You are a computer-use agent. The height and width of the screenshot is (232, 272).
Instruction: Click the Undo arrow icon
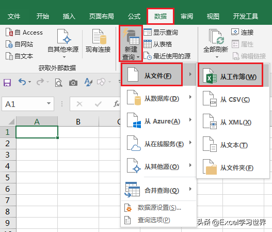[x=22, y=82]
